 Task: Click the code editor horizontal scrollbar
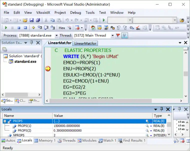(101, 101)
